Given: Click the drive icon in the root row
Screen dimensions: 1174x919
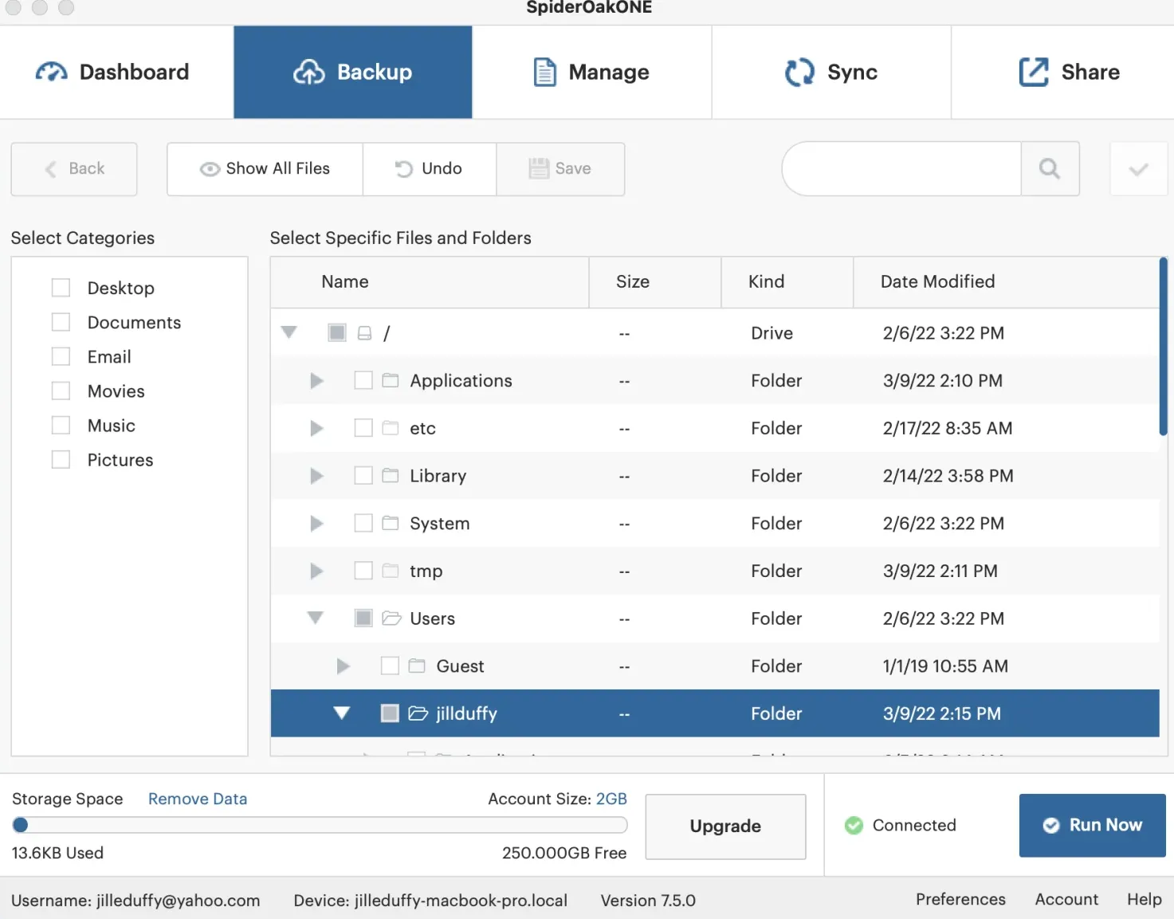Looking at the screenshot, I should tap(364, 333).
